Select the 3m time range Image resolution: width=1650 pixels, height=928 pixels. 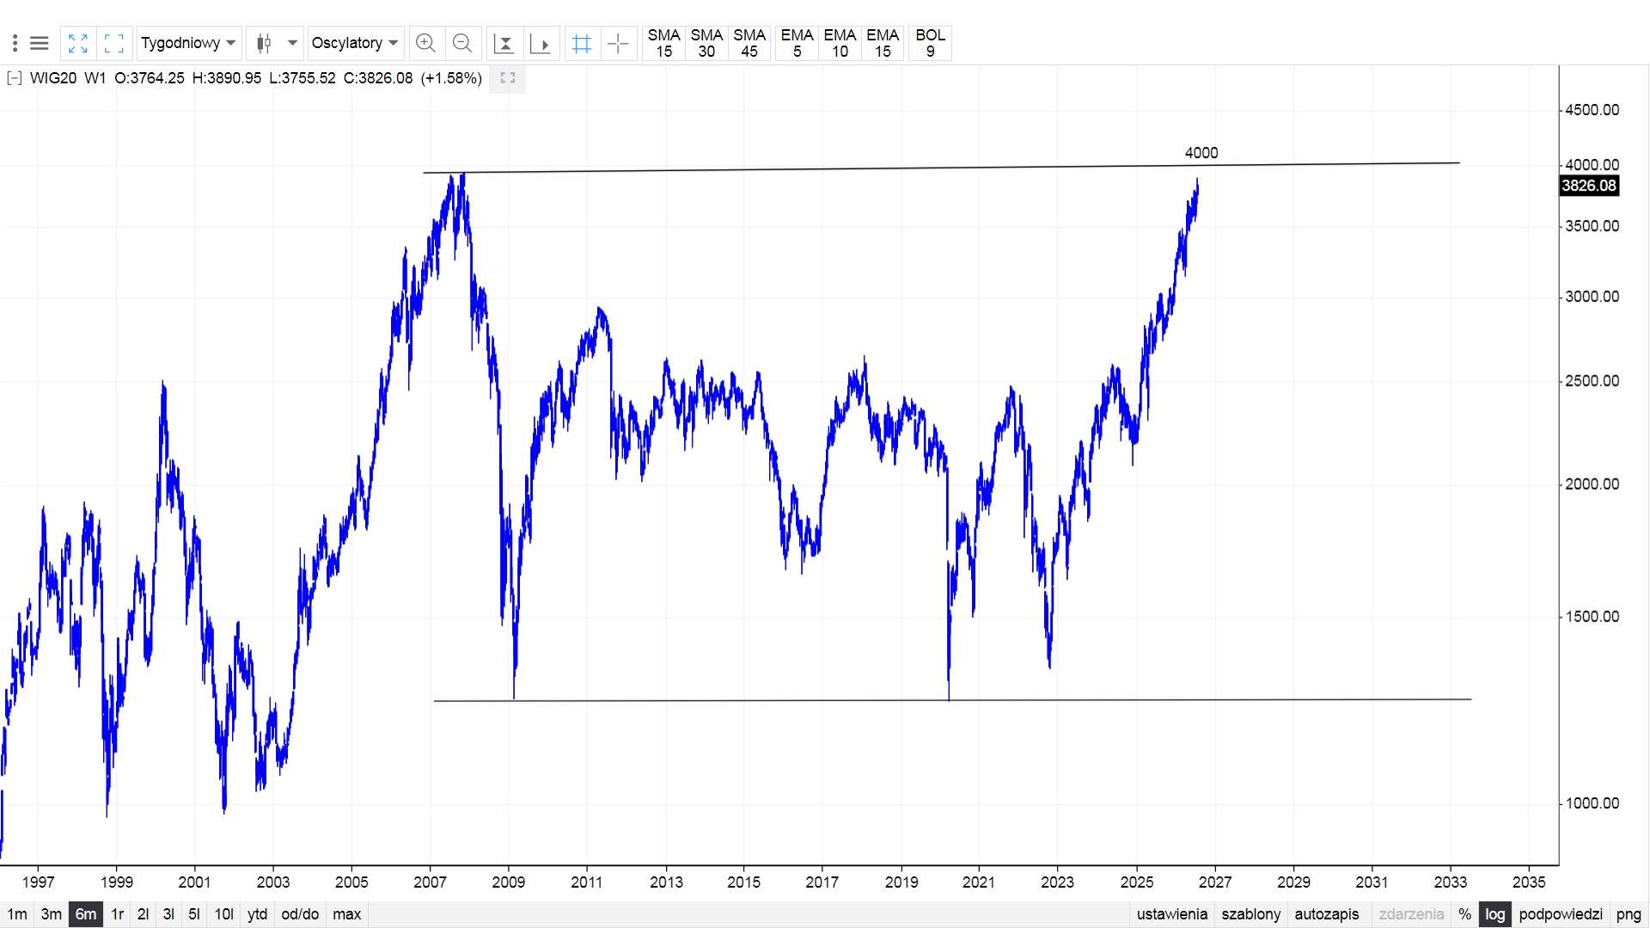(x=52, y=914)
